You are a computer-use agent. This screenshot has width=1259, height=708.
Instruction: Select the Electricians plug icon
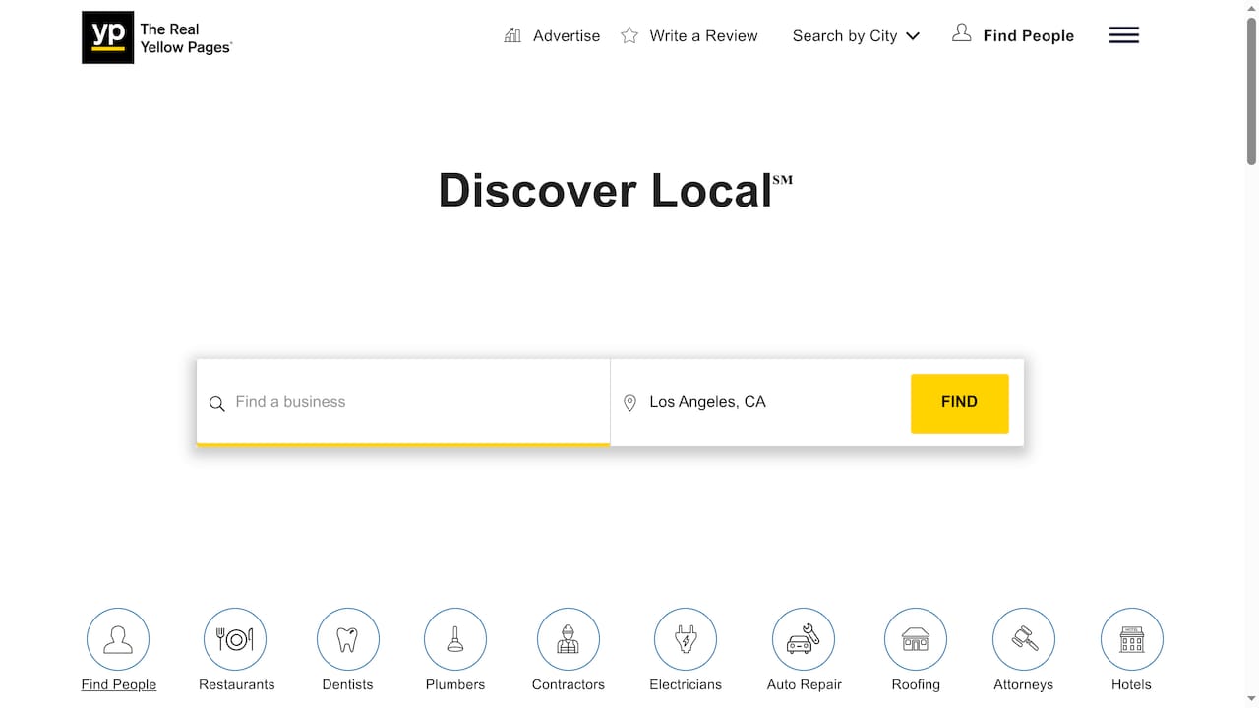coord(685,638)
